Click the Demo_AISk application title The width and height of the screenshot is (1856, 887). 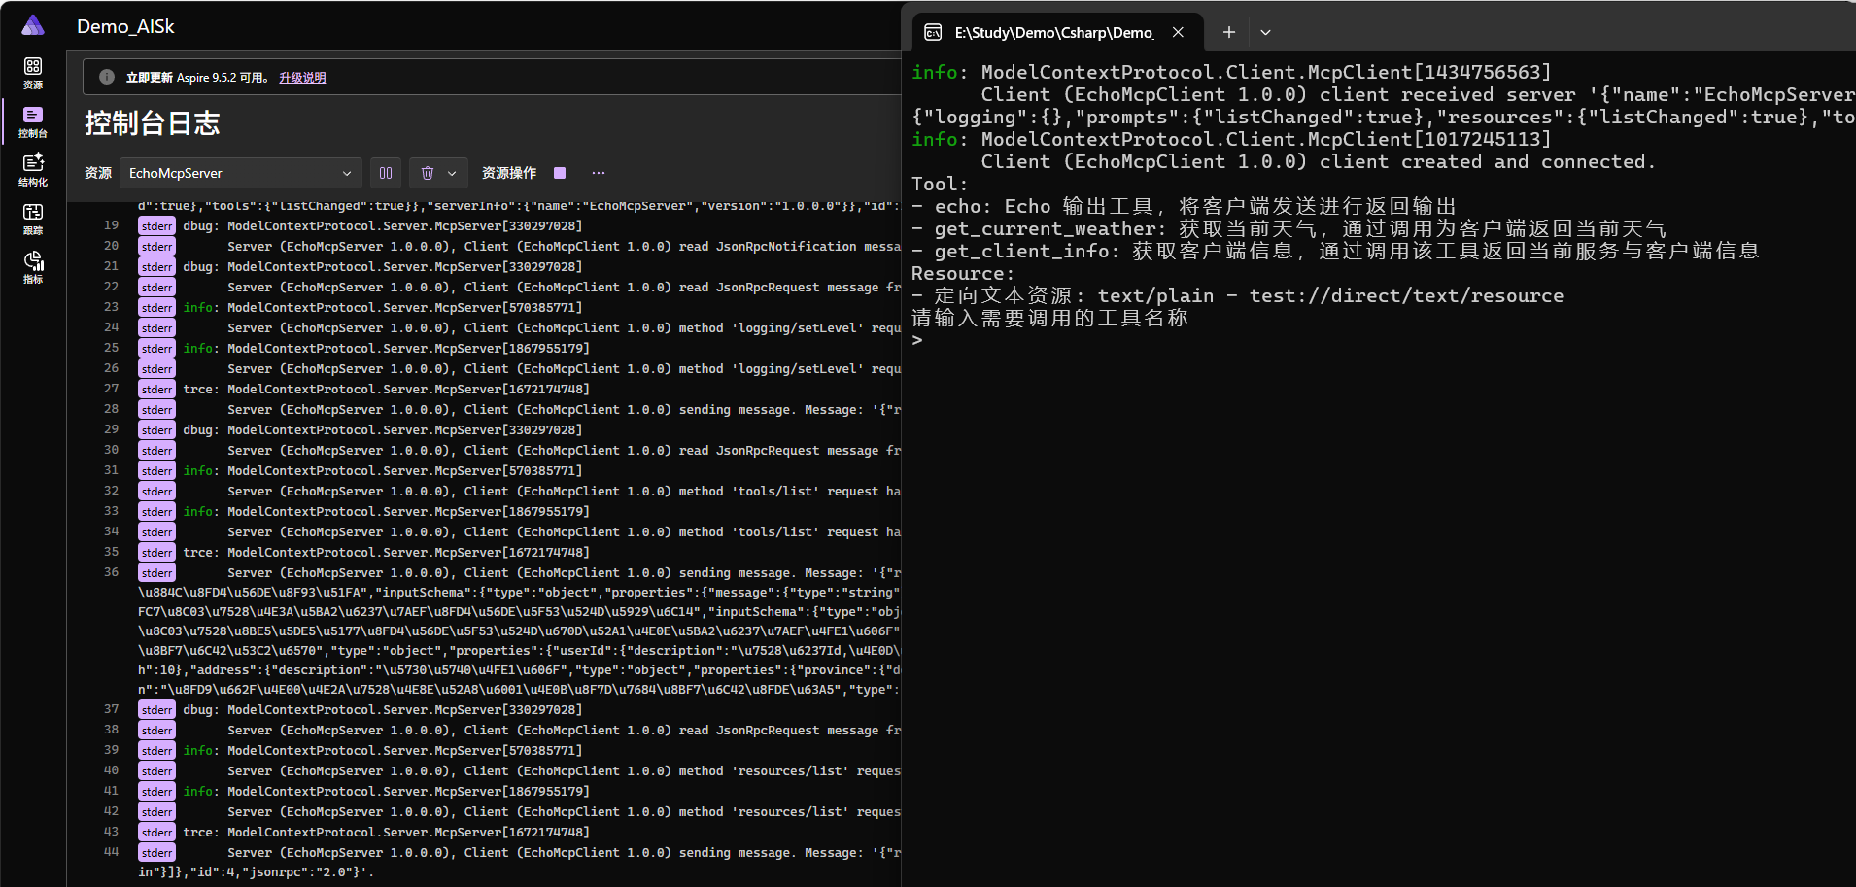pyautogui.click(x=125, y=26)
